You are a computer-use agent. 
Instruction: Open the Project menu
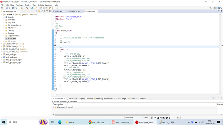pyautogui.click(x=28, y=5)
